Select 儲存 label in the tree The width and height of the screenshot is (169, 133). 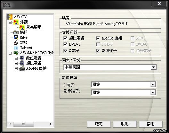coord(24,38)
